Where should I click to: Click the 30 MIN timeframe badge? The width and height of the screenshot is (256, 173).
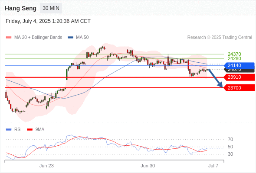(51, 8)
